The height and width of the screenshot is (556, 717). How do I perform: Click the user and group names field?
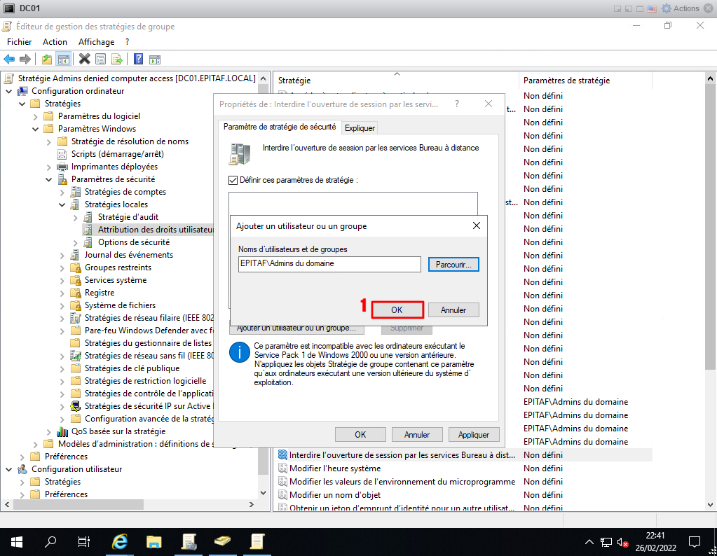pyautogui.click(x=329, y=264)
